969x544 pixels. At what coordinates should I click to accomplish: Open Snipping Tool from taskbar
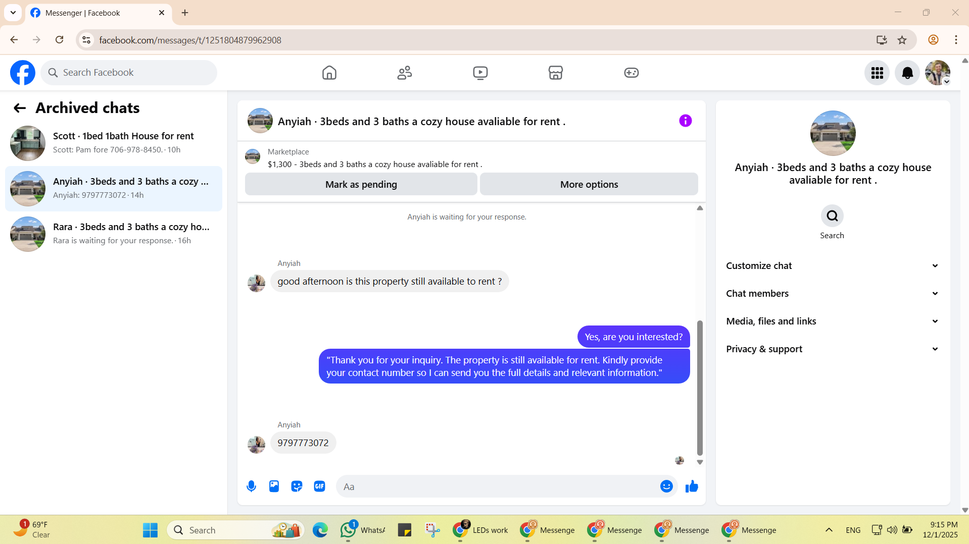point(433,530)
